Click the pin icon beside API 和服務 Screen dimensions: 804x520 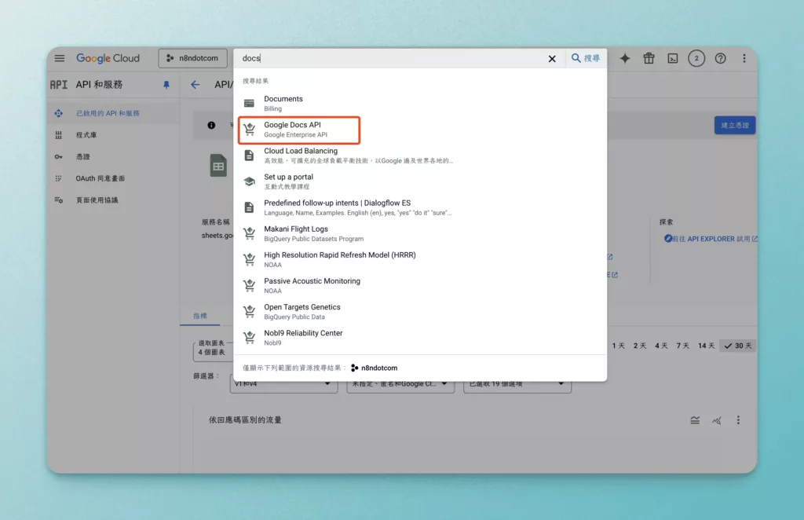coord(166,85)
